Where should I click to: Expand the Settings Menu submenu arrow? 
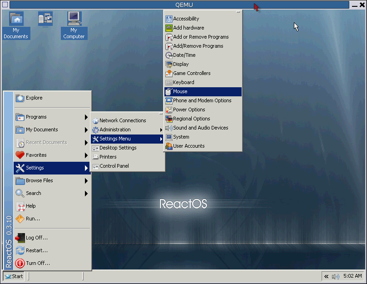tap(161, 139)
